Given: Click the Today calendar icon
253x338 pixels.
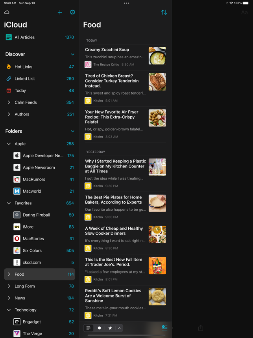Looking at the screenshot, I should click(9, 91).
